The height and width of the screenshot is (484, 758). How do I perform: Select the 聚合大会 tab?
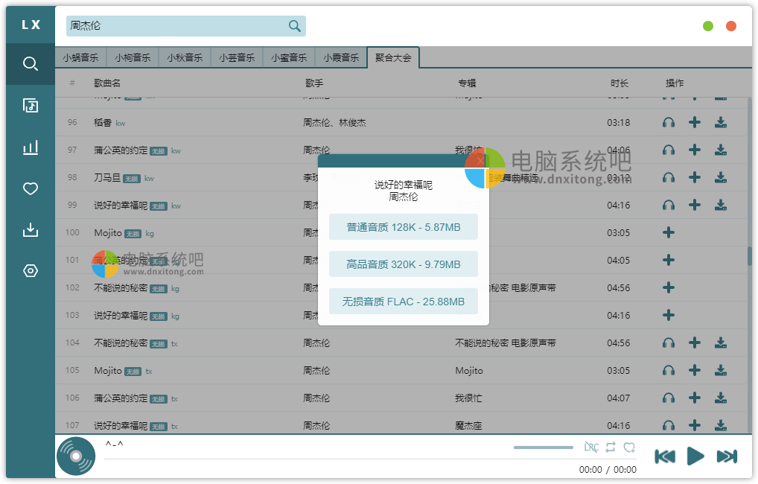(x=393, y=57)
